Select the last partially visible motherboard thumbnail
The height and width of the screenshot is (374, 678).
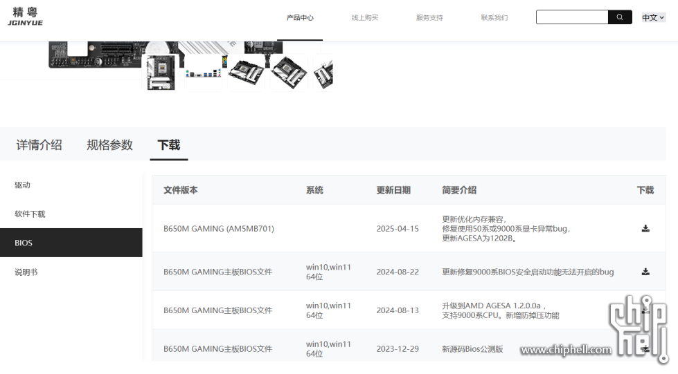(323, 72)
